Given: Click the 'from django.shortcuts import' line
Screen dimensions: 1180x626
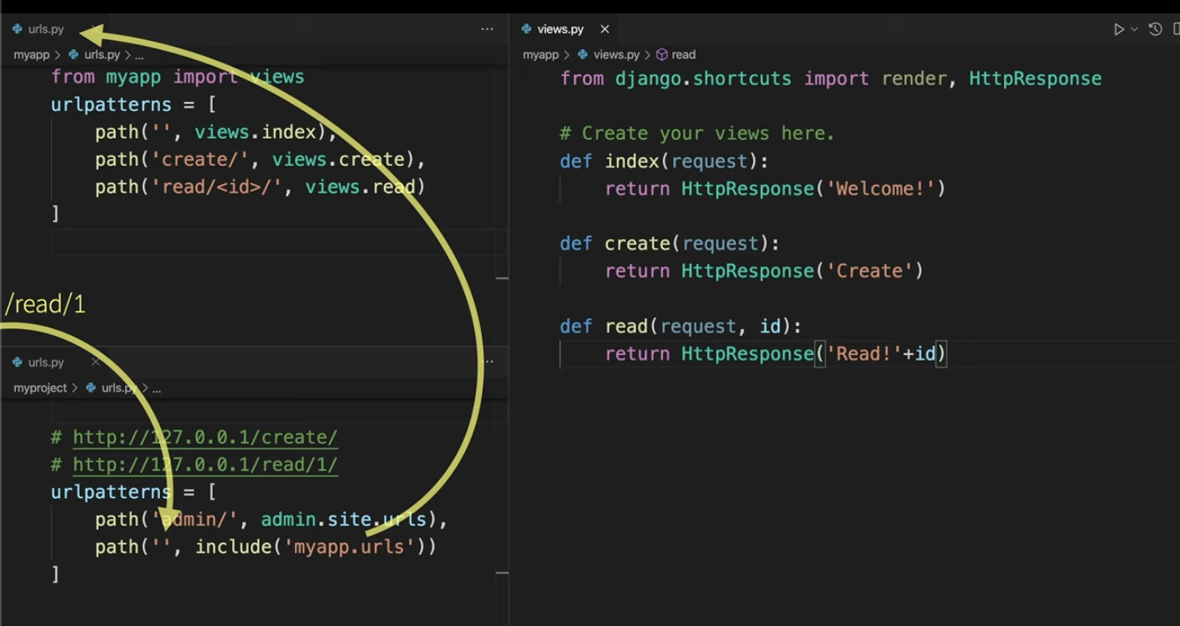Looking at the screenshot, I should pos(831,79).
